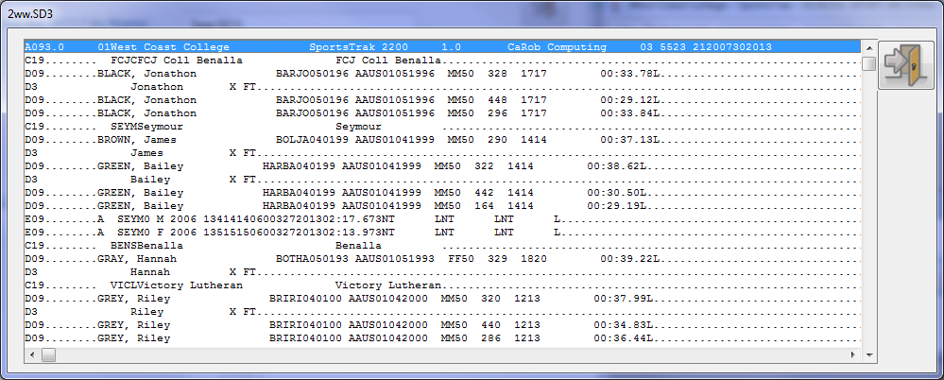Select GREY, Riley row with time 00:37.99L

(x=442, y=299)
